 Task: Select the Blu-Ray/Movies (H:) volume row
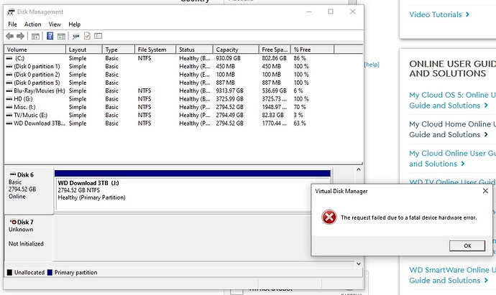184,90
